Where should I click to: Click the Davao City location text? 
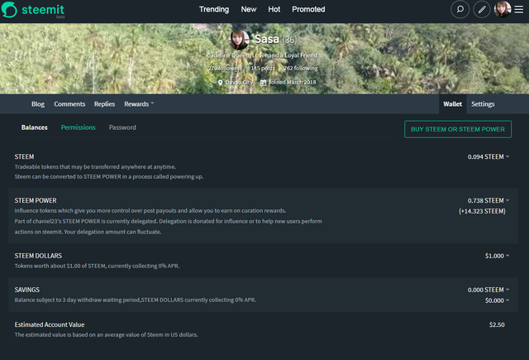[x=239, y=83]
